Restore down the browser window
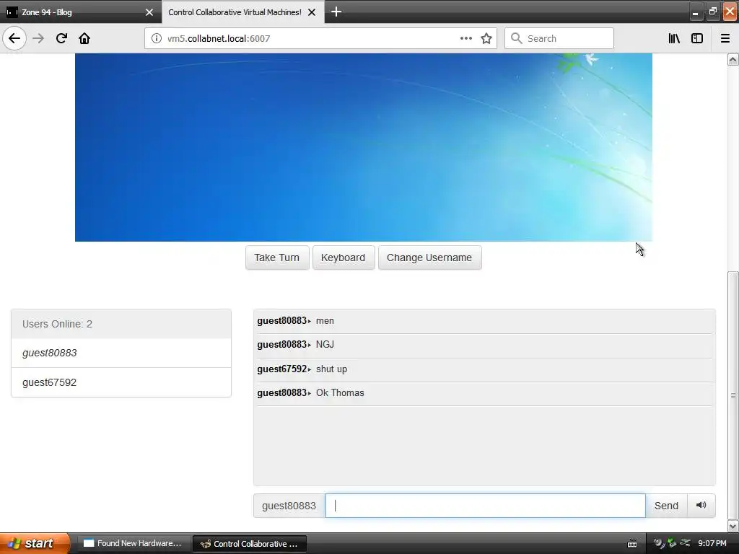This screenshot has height=554, width=739. 712,12
